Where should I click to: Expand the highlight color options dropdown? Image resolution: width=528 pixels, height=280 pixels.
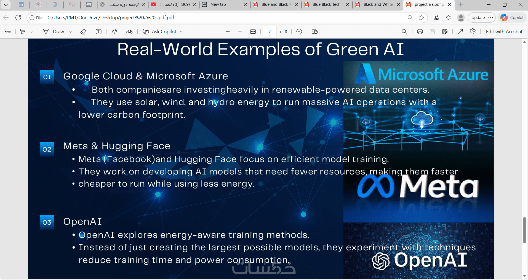[x=32, y=32]
